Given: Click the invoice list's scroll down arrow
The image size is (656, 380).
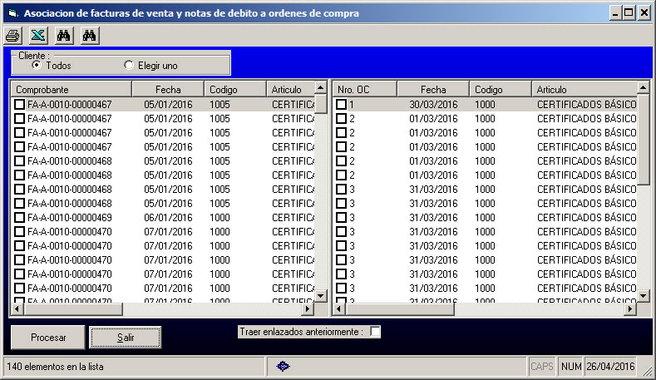Looking at the screenshot, I should pos(321,295).
